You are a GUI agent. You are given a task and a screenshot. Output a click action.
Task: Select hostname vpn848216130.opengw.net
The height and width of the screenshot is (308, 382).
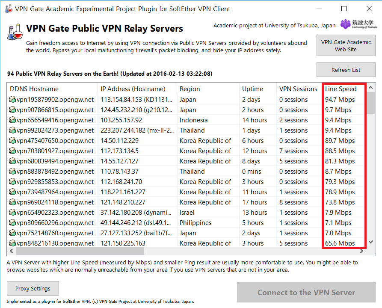coord(55,243)
